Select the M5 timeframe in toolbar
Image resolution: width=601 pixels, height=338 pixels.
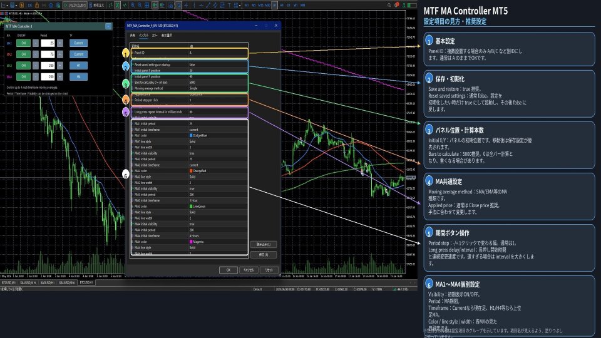pos(254,6)
